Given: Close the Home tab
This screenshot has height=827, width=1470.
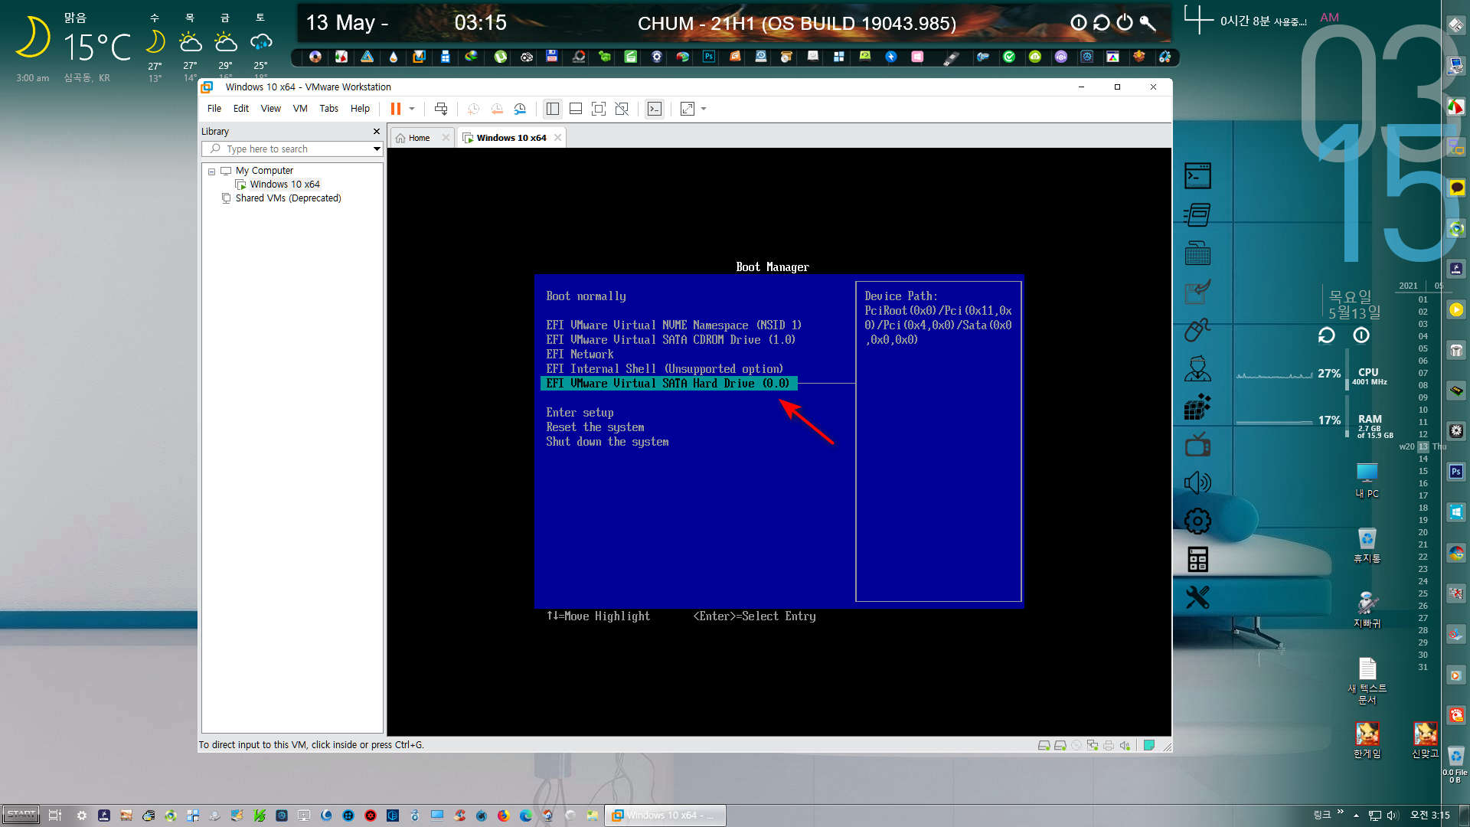Looking at the screenshot, I should (446, 138).
